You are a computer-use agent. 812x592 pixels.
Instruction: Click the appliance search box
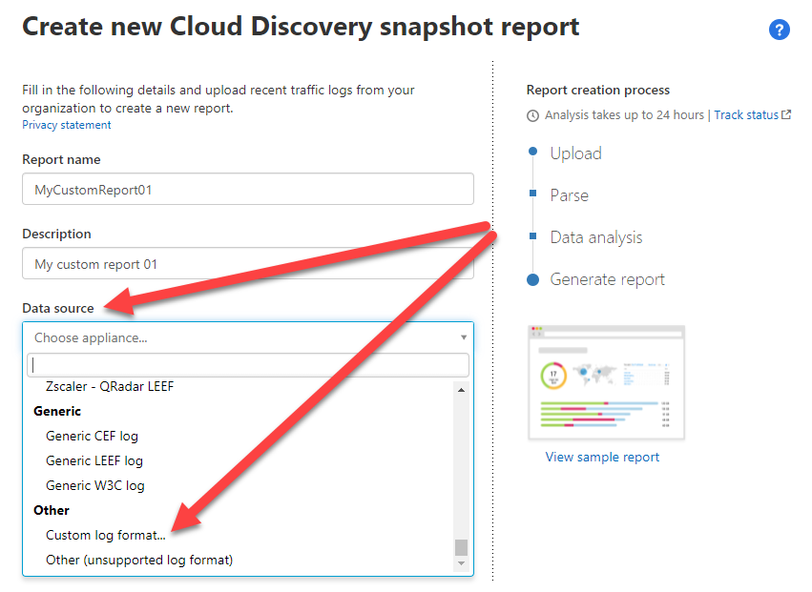pyautogui.click(x=248, y=365)
